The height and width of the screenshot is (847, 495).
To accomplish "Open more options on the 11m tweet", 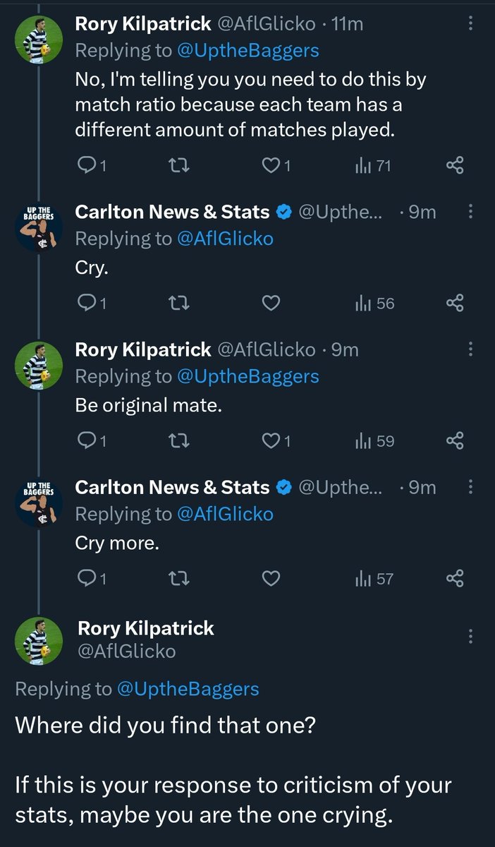I will click(471, 25).
